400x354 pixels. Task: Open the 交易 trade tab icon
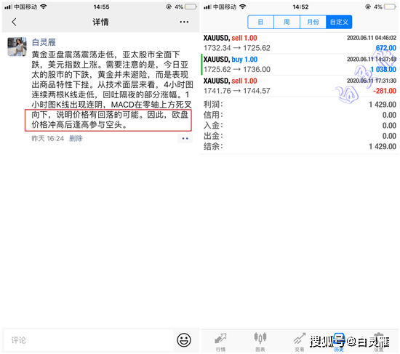[x=299, y=342]
